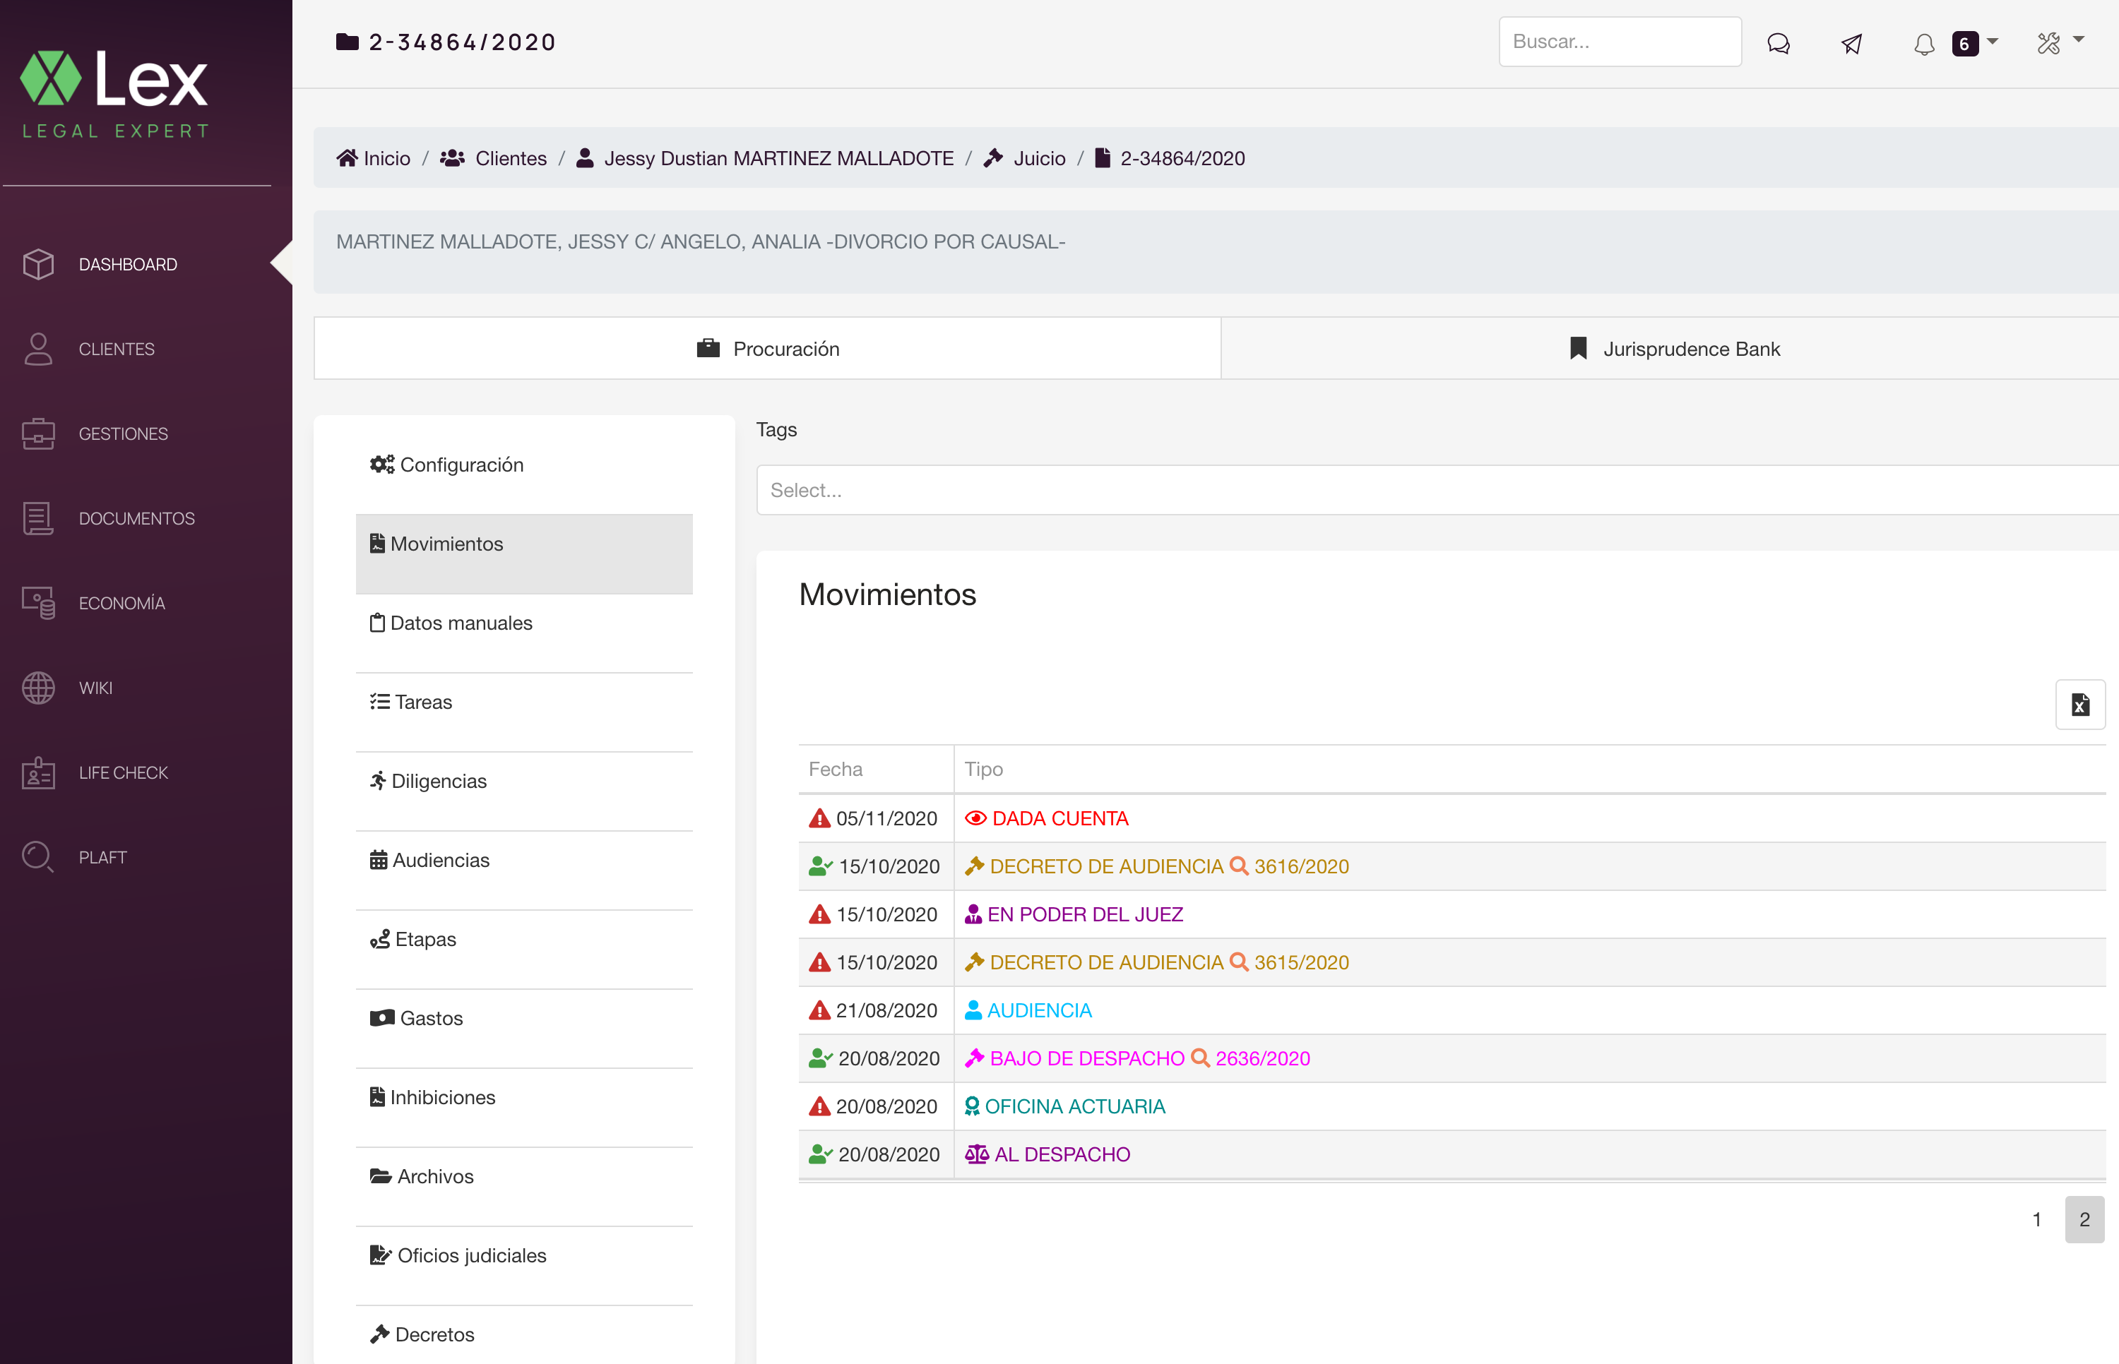Click the AUDIENCIA movement entry

point(1039,1010)
